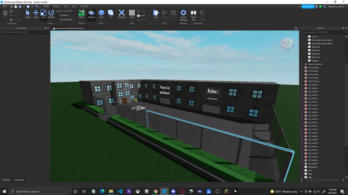
Task: Switch to the HOME ribbon tab
Action: pos(46,7)
